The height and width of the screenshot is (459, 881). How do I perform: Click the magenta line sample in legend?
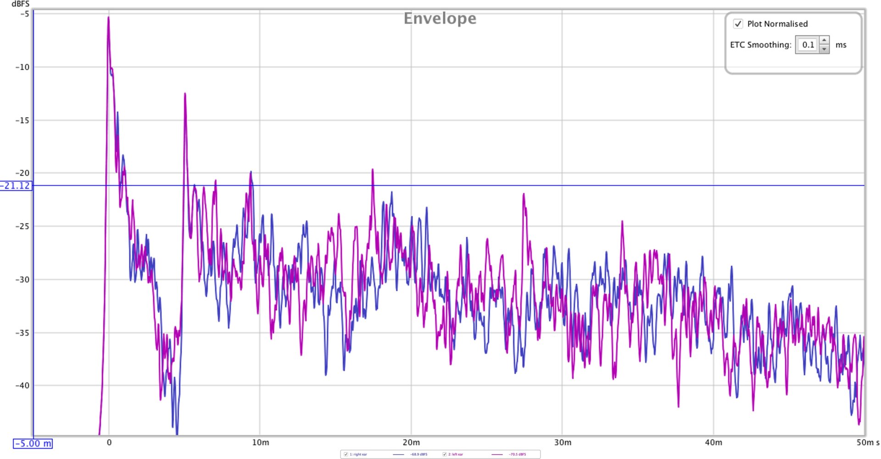click(x=497, y=454)
